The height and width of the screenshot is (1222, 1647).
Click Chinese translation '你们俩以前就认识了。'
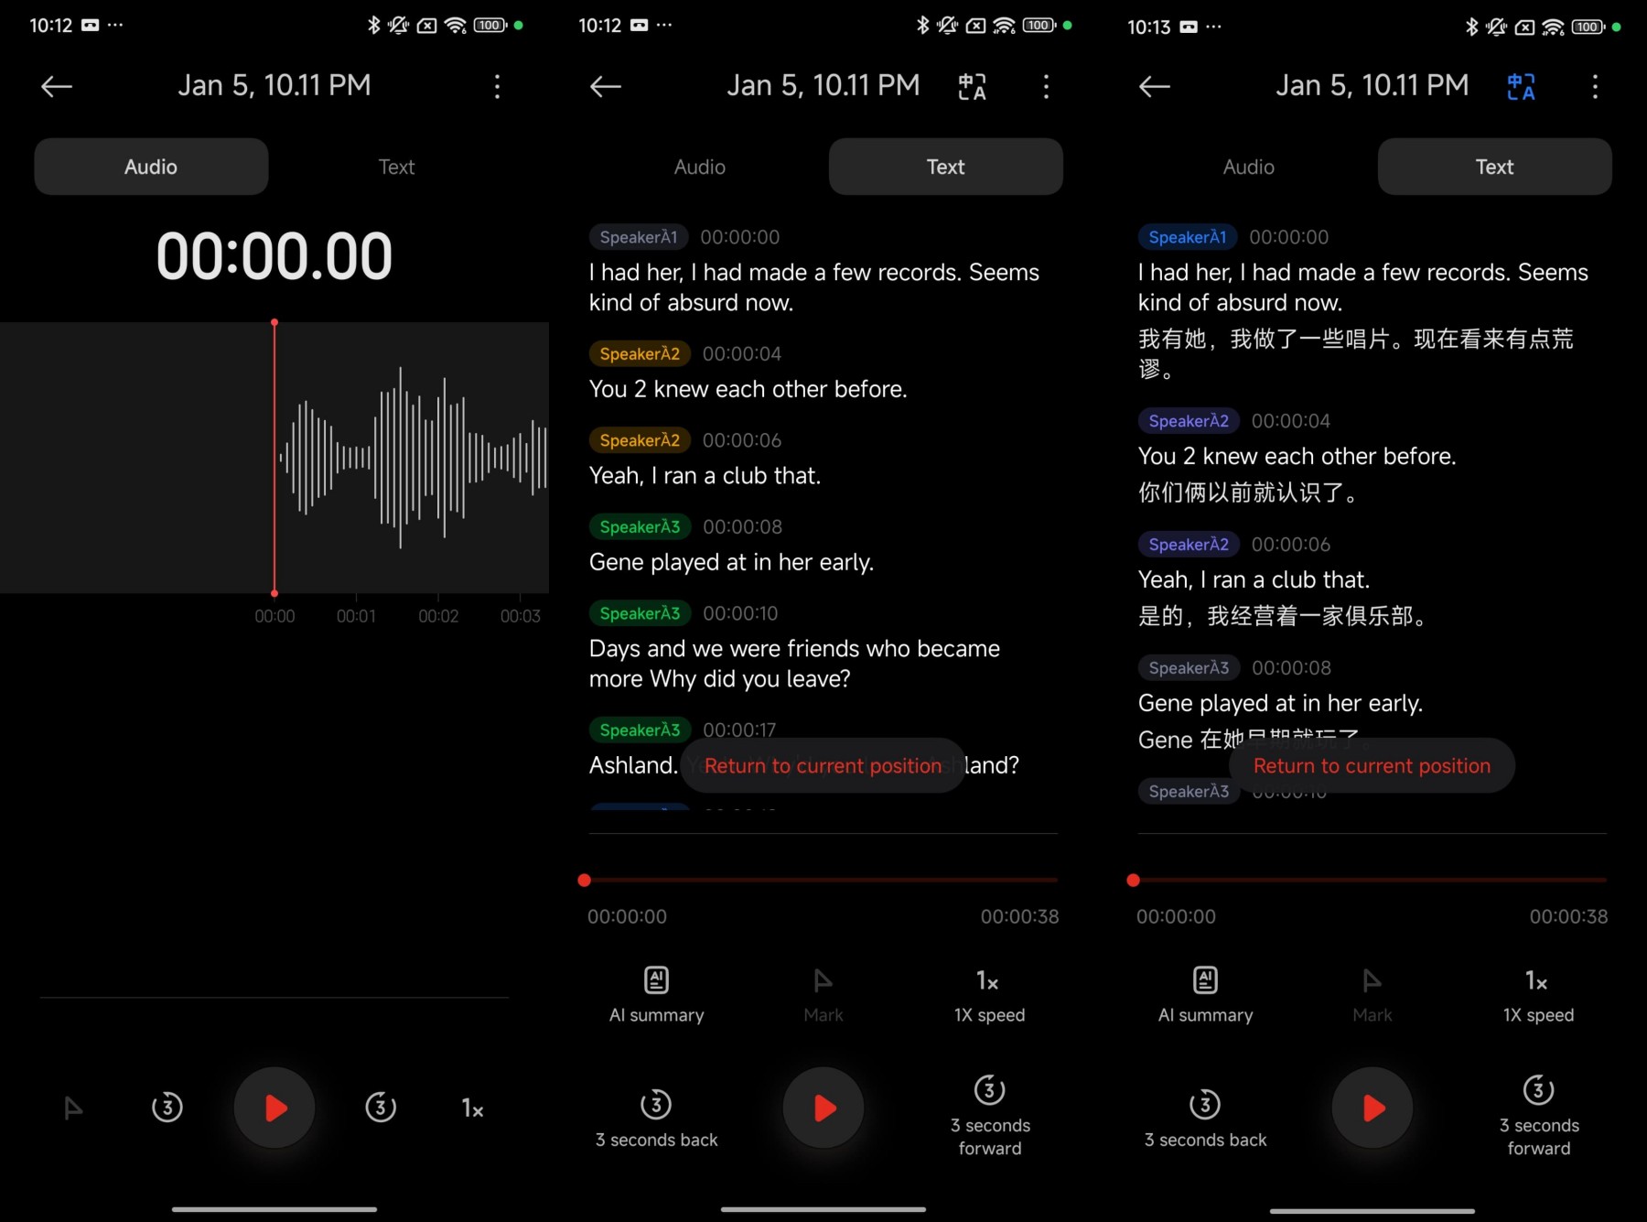pyautogui.click(x=1250, y=492)
